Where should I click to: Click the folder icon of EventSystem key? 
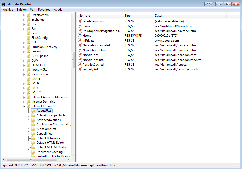click(x=28, y=15)
